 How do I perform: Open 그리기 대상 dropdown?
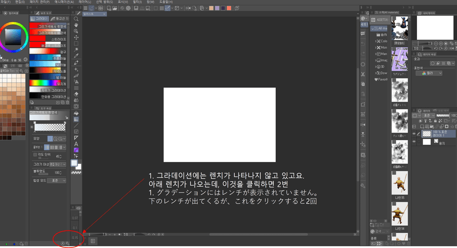pos(58,164)
